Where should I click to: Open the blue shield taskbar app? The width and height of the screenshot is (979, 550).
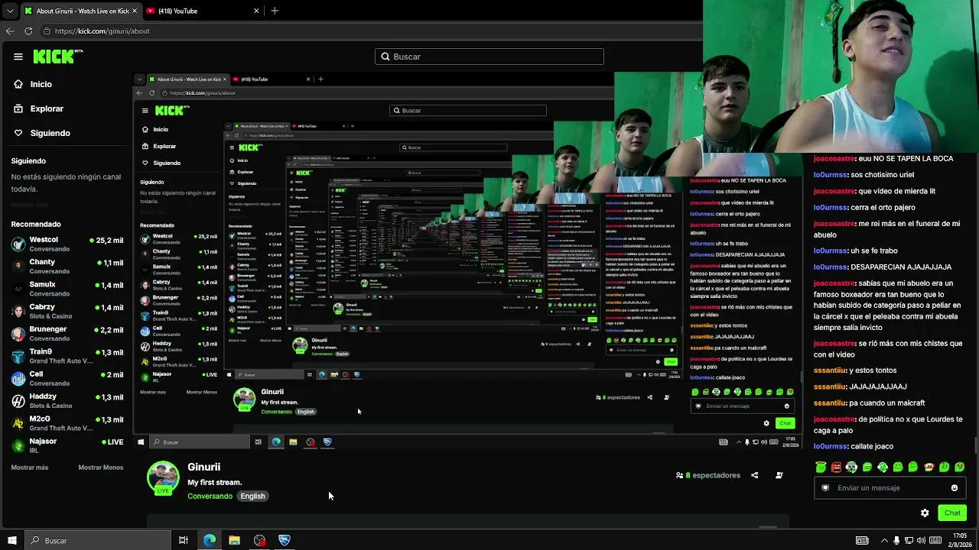(x=285, y=540)
